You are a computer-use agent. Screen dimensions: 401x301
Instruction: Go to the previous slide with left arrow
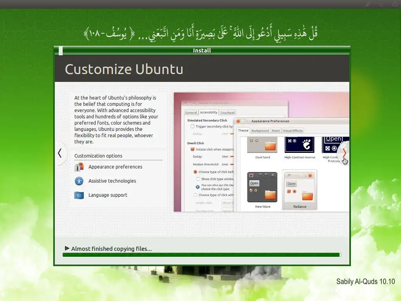click(60, 153)
